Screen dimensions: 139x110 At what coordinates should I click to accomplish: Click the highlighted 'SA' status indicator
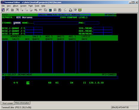pyautogui.click(x=28, y=83)
